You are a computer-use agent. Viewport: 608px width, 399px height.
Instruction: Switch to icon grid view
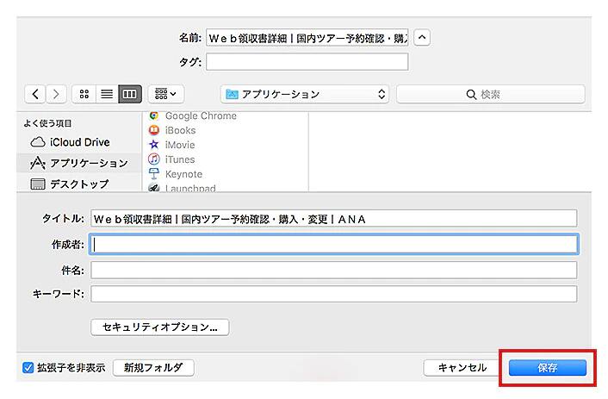pos(84,94)
